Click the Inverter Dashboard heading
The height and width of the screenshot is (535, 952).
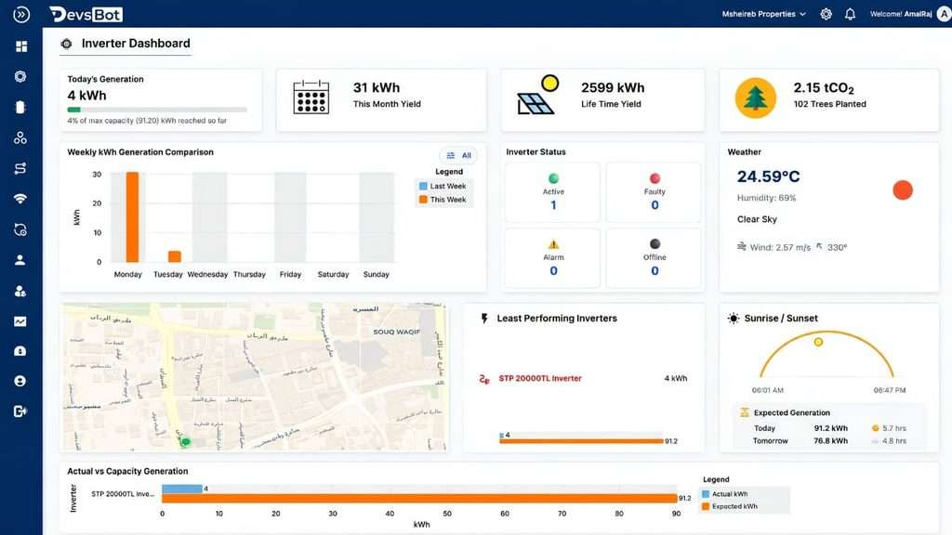tap(136, 44)
